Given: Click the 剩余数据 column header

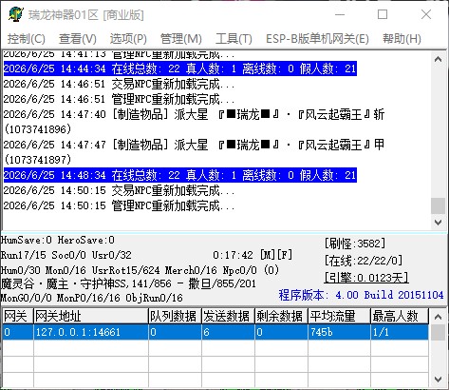Looking at the screenshot, I should [281, 316].
